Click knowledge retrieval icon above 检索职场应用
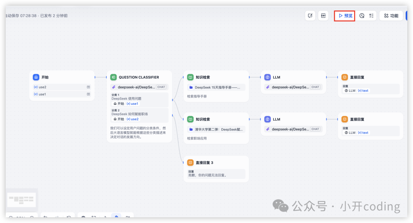 pyautogui.click(x=190, y=119)
